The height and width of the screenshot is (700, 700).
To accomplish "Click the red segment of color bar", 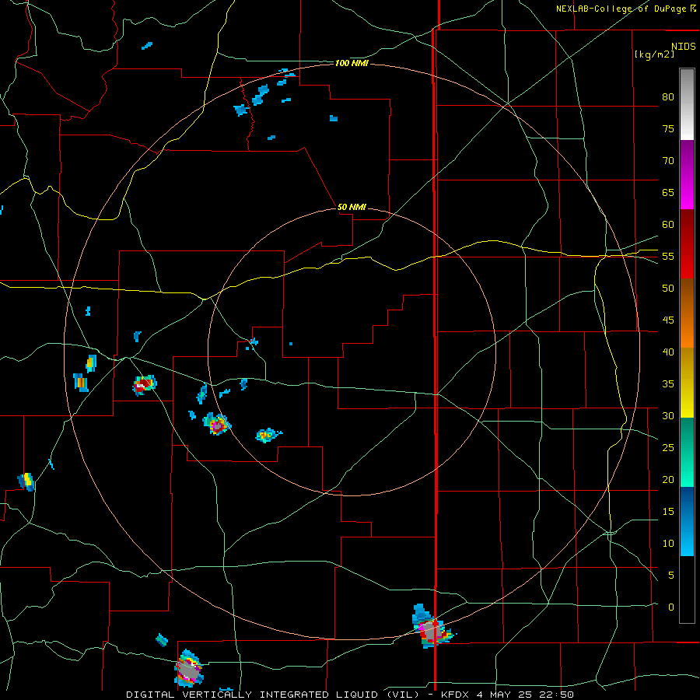I will tap(687, 244).
